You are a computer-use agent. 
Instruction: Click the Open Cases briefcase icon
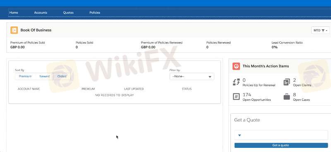[287, 97]
